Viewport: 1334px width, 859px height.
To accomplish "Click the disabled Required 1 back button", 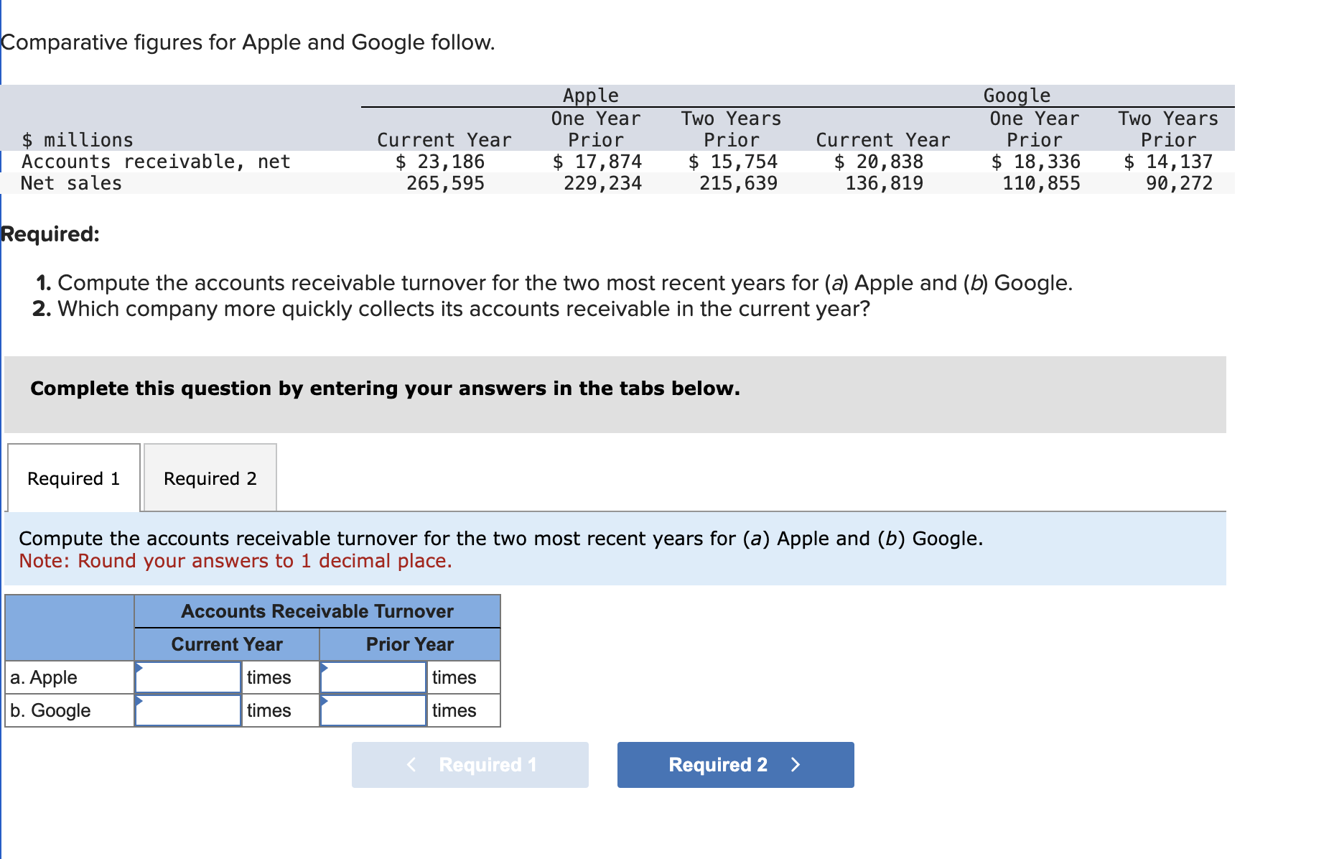I will 470,765.
